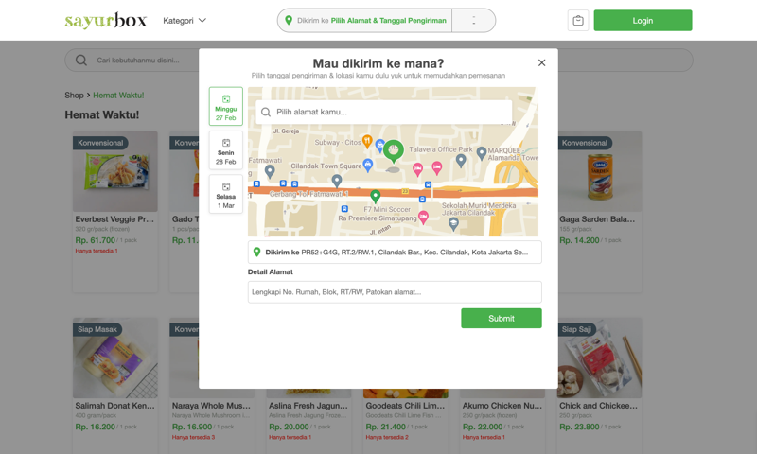Click the Rp. 61.700 price text
The width and height of the screenshot is (757, 454).
[96, 240]
